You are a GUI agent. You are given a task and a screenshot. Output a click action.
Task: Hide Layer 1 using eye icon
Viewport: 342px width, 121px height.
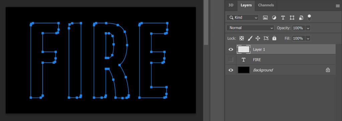[x=231, y=50]
